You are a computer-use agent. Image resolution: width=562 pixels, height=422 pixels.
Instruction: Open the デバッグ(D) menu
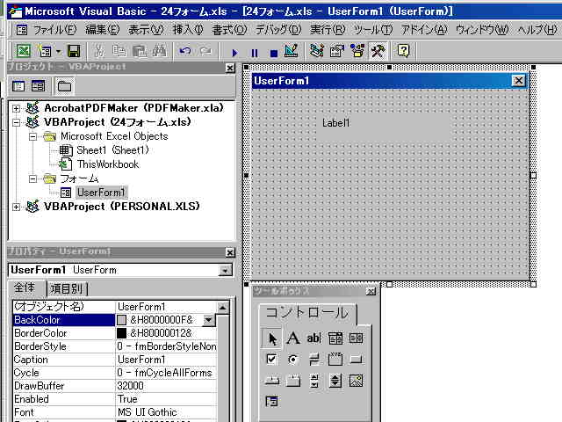[278, 29]
